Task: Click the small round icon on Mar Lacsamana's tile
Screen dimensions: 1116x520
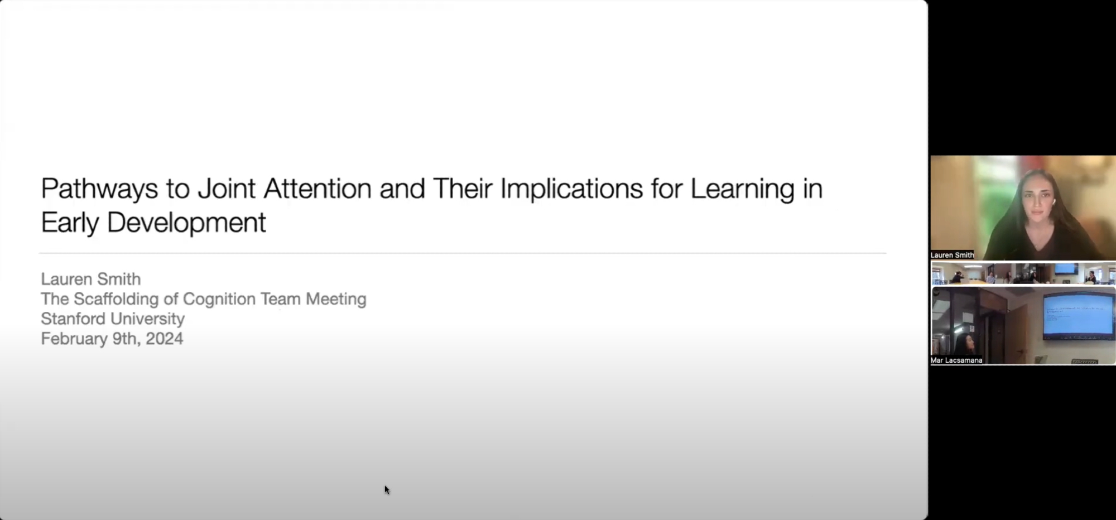Action: click(x=936, y=292)
